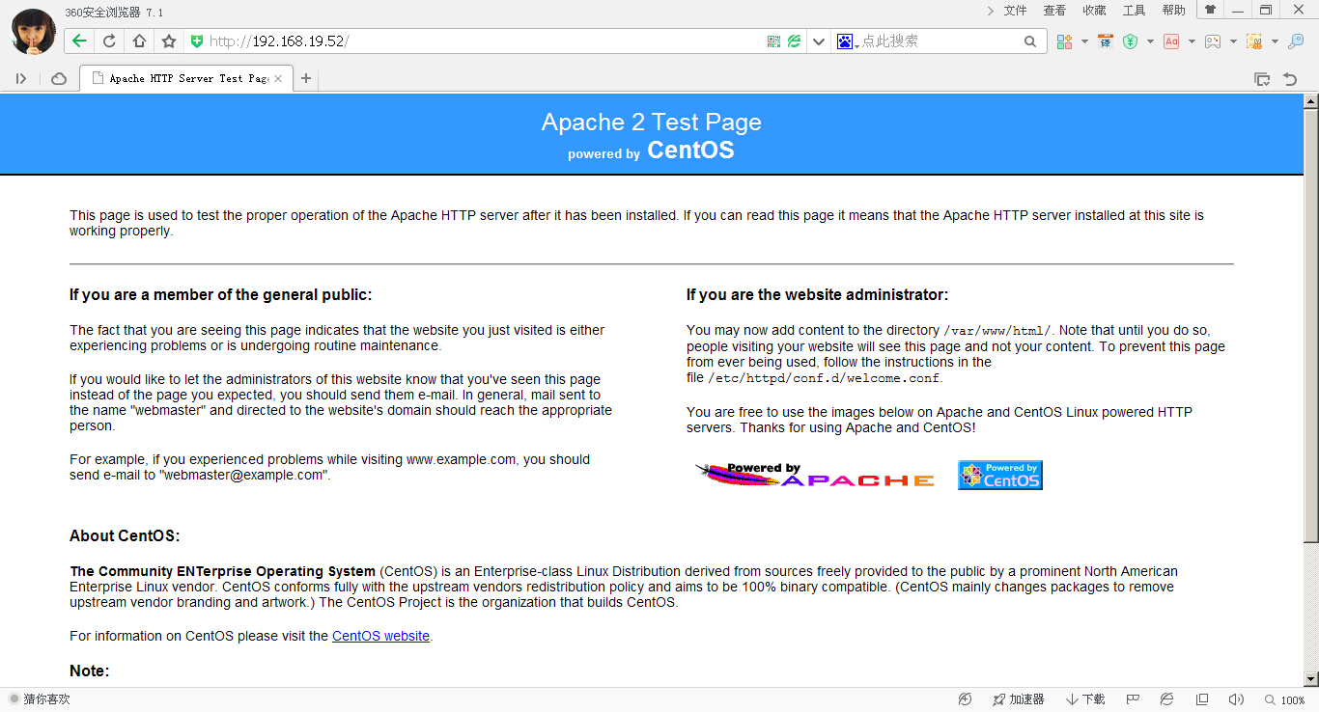Screen dimensions: 1319x712
Task: Open the tab list icon at right
Action: point(1261,79)
